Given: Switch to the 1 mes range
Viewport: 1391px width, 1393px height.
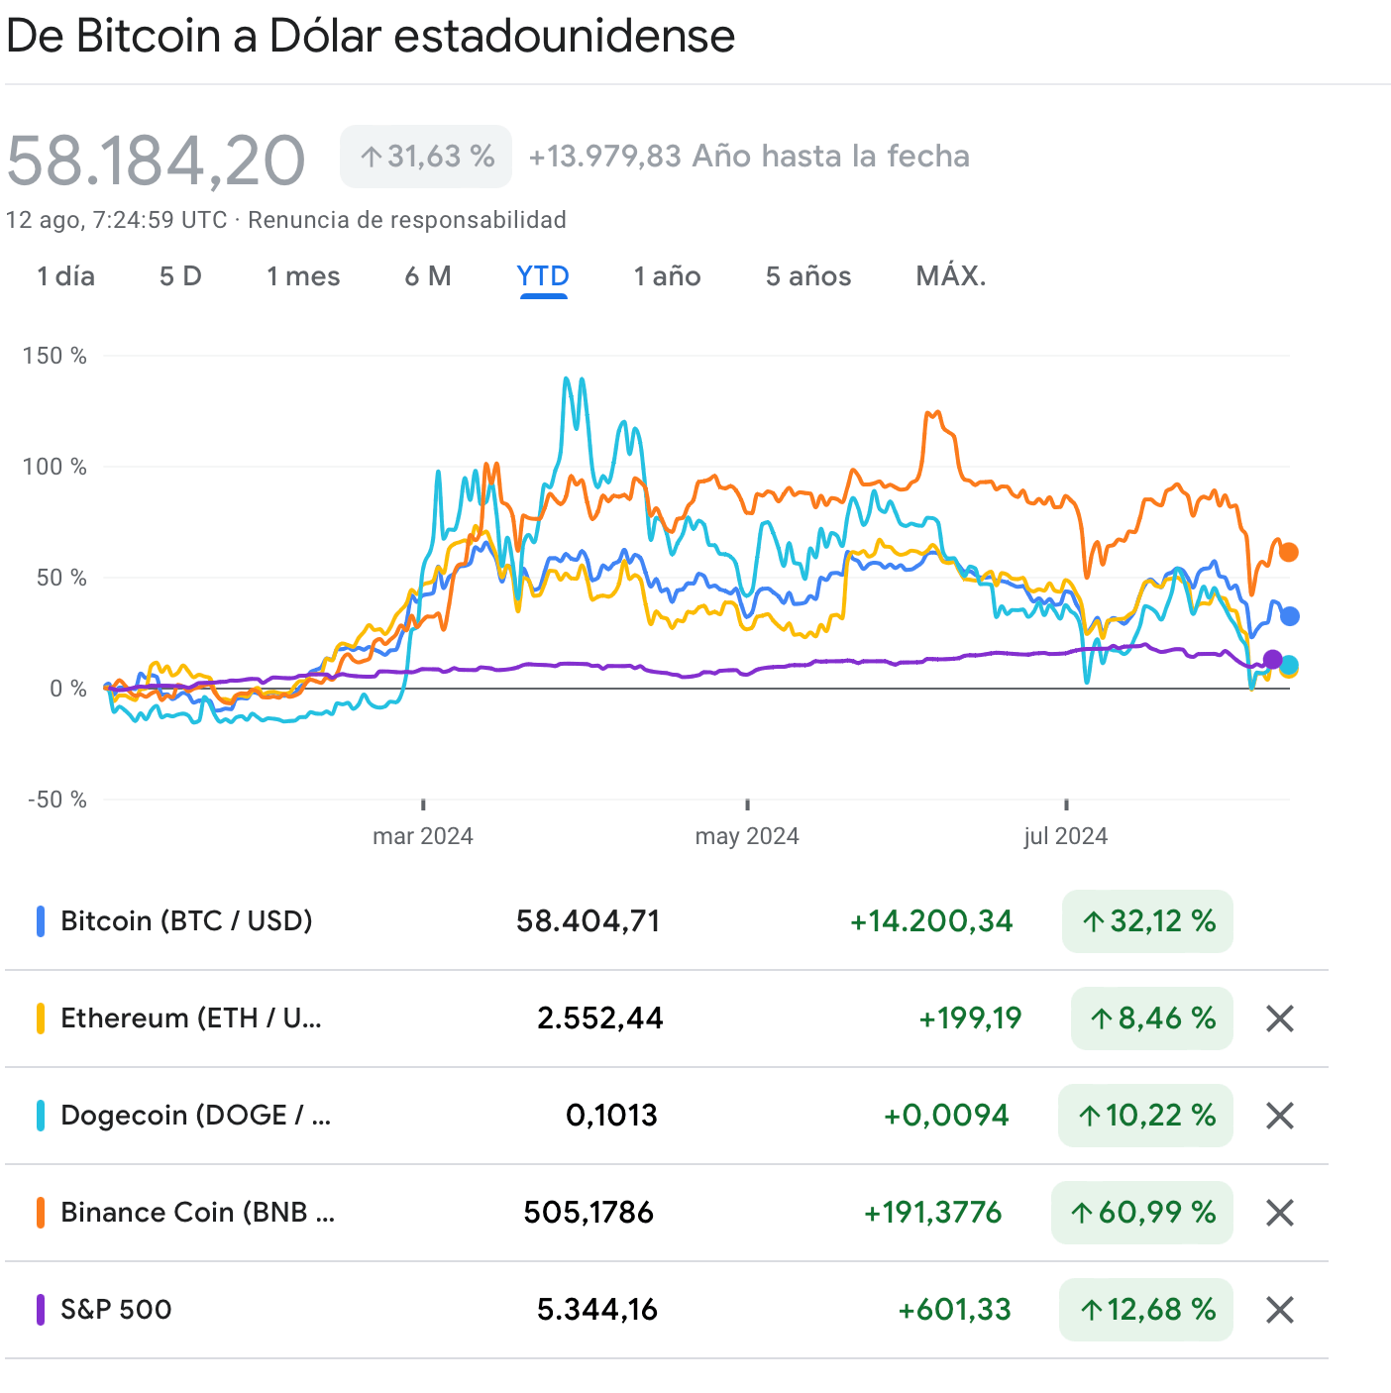Looking at the screenshot, I should (303, 276).
